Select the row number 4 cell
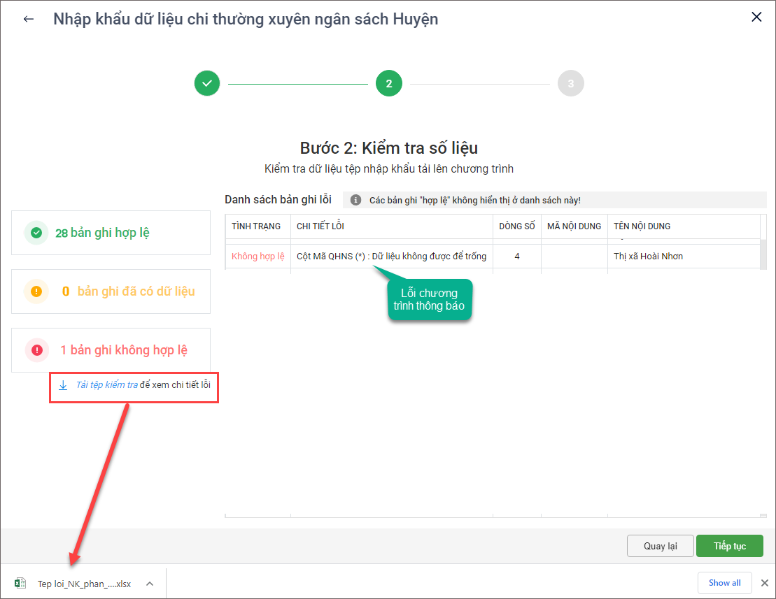This screenshot has height=599, width=776. click(x=516, y=256)
